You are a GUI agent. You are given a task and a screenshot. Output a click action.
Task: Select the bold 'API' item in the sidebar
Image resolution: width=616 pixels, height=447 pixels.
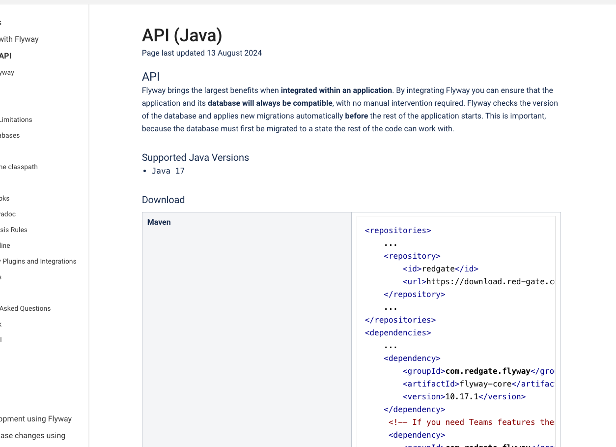(5, 56)
